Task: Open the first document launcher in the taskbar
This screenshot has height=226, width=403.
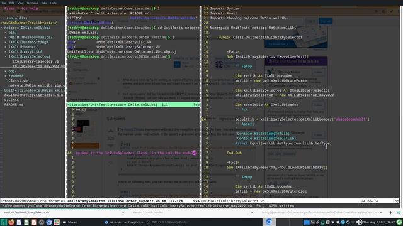Action: point(19,222)
